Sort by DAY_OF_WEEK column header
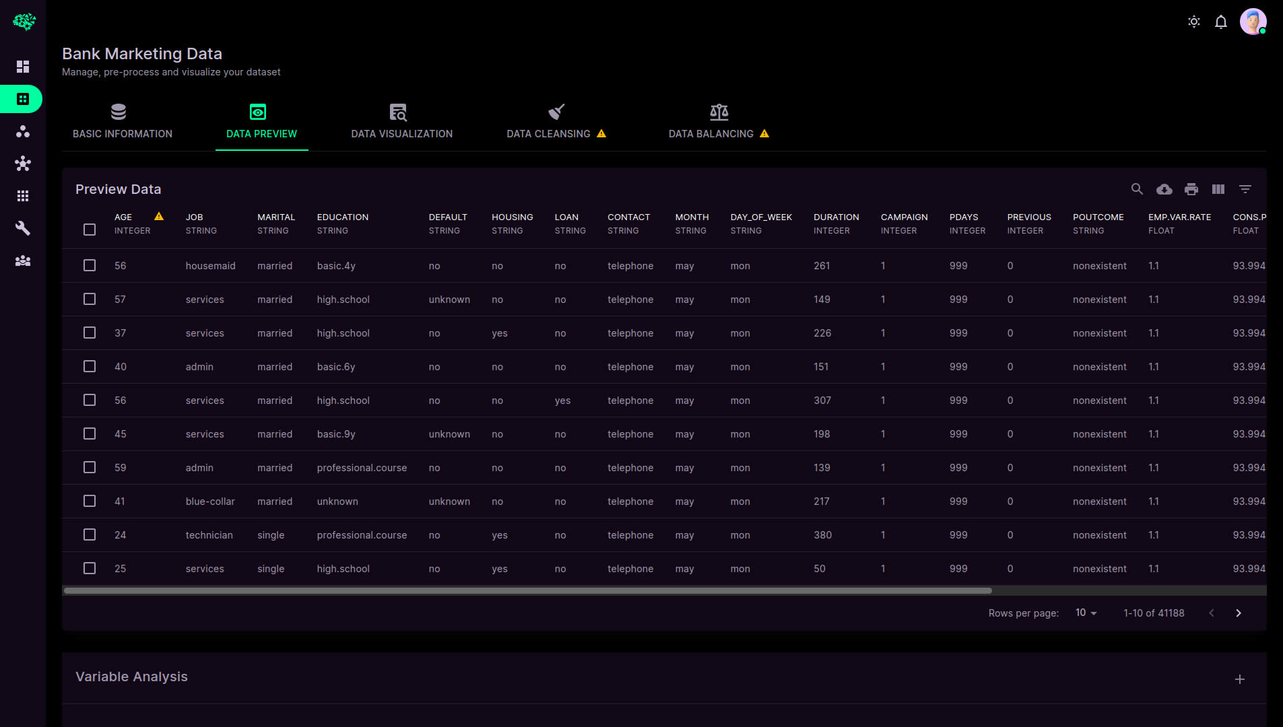This screenshot has height=727, width=1283. (x=761, y=217)
